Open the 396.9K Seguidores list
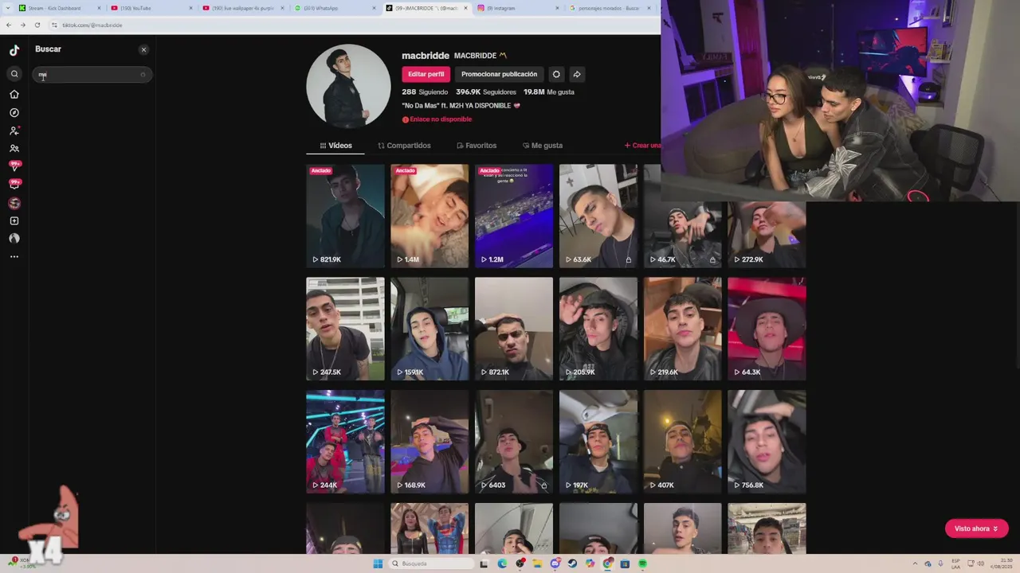Screen dimensions: 1020x573 (x=486, y=92)
